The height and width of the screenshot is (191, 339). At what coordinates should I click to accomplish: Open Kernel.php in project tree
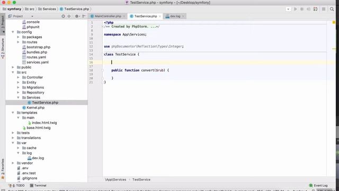coord(35,108)
